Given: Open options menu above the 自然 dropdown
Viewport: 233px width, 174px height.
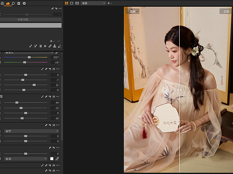Looking at the screenshot, I should click(58, 125).
